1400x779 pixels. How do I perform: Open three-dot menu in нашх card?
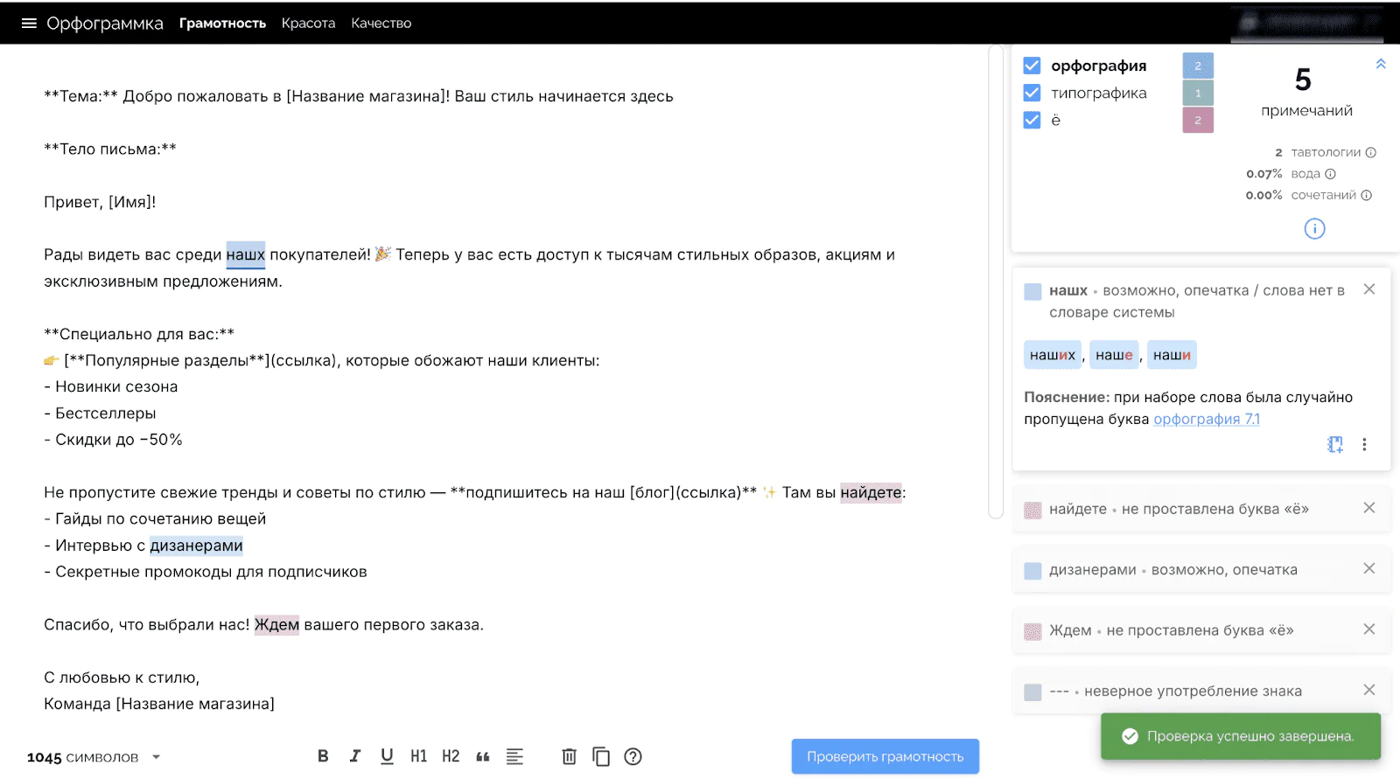[1364, 444]
